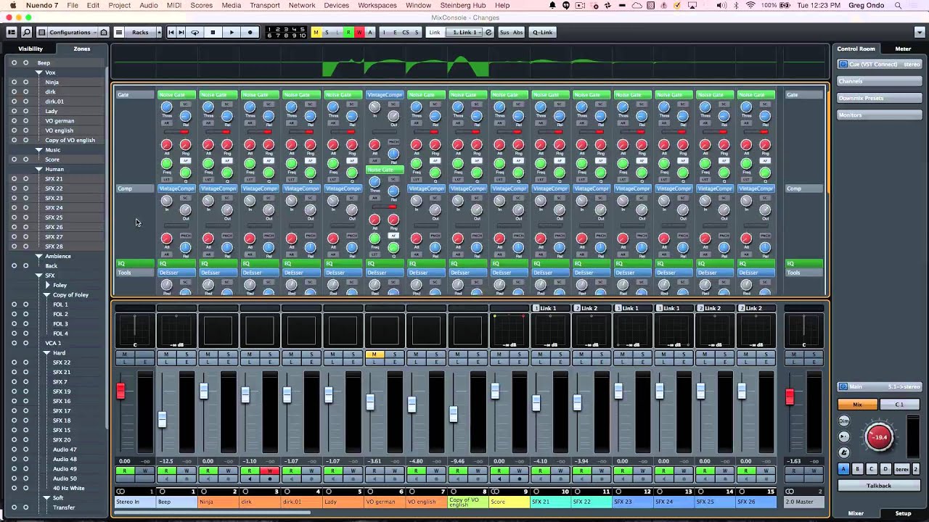Screen dimensions: 929x522
Task: Toggle right dot in the SFX 21 row
Action: pos(25,178)
